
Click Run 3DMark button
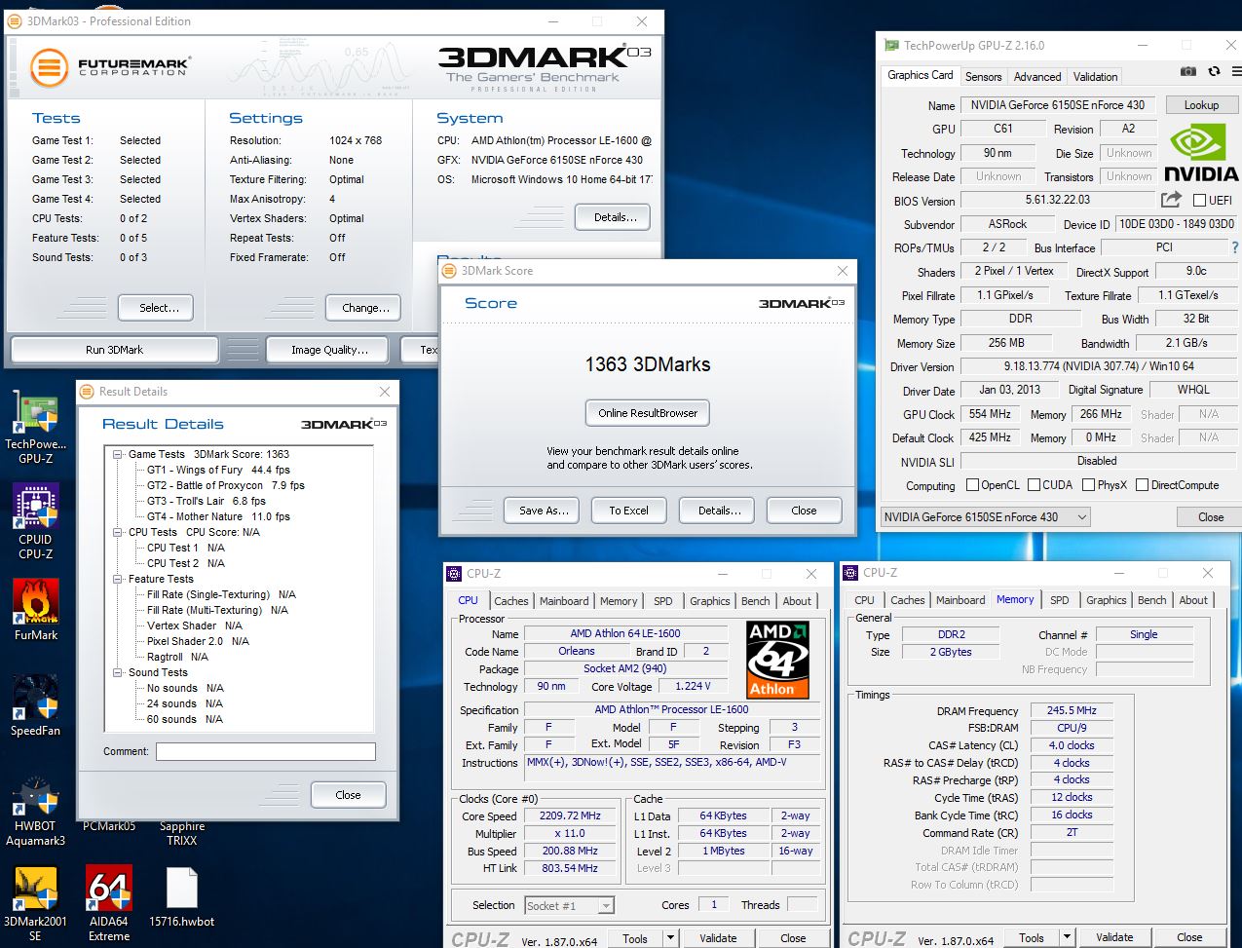[114, 350]
